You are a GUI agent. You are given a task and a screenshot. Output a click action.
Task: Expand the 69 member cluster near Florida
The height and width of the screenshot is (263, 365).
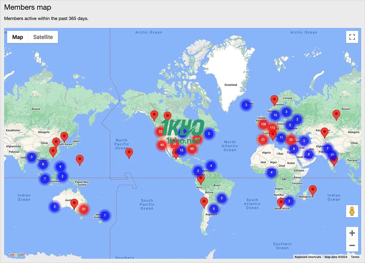192,149
